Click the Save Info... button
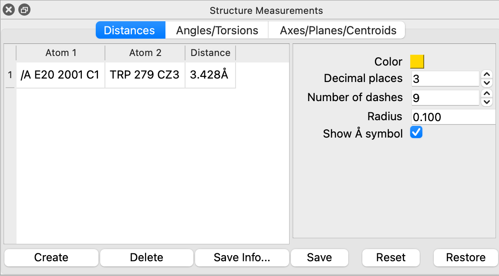The image size is (499, 276). tap(242, 257)
